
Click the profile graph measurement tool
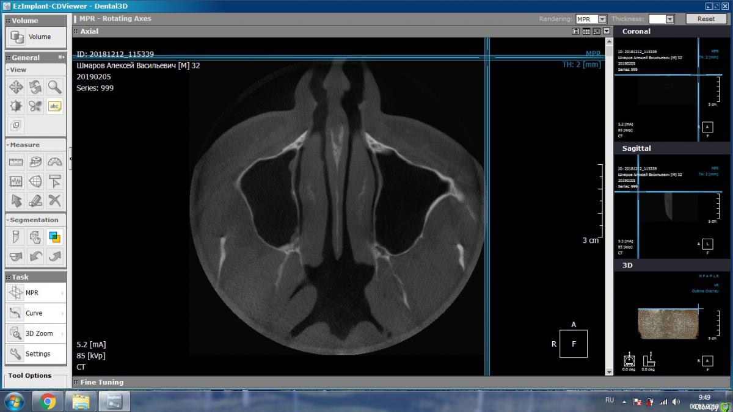coord(16,181)
